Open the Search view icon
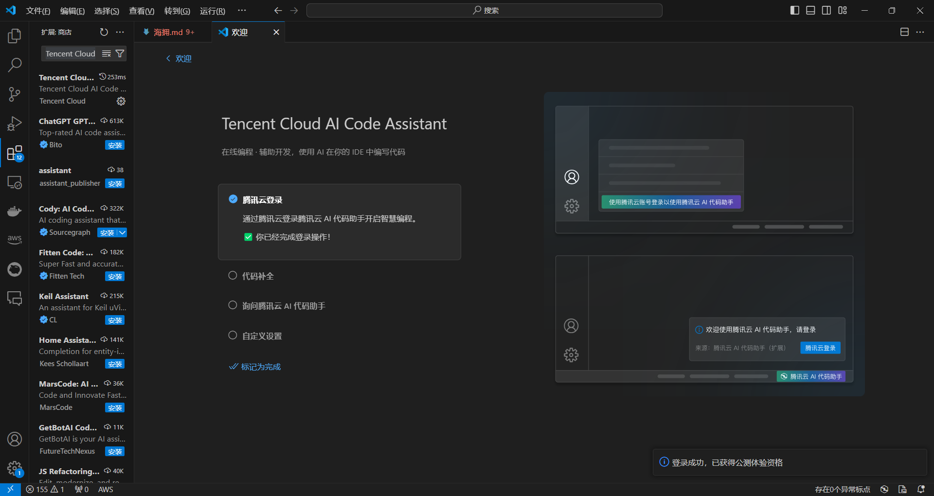Image resolution: width=934 pixels, height=496 pixels. 15,65
